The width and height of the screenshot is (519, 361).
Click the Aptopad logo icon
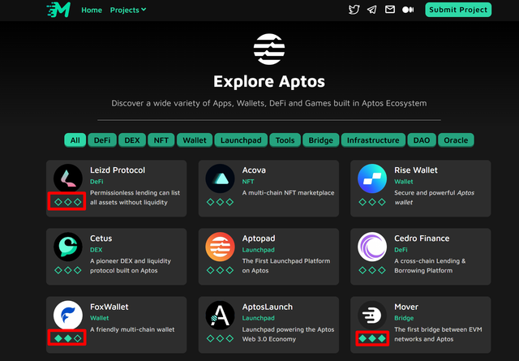[220, 247]
